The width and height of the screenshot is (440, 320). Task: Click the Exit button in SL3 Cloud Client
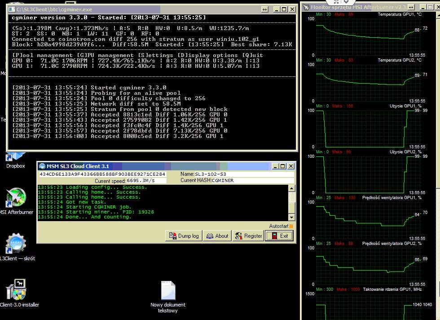pyautogui.click(x=279, y=236)
